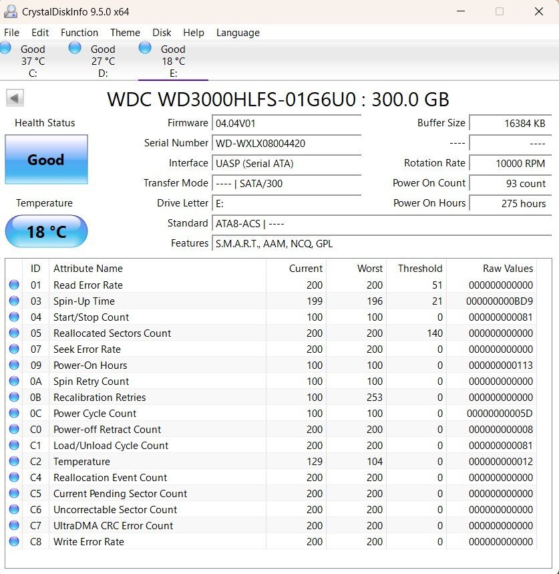Open the Theme menu
The image size is (559, 574).
[125, 33]
